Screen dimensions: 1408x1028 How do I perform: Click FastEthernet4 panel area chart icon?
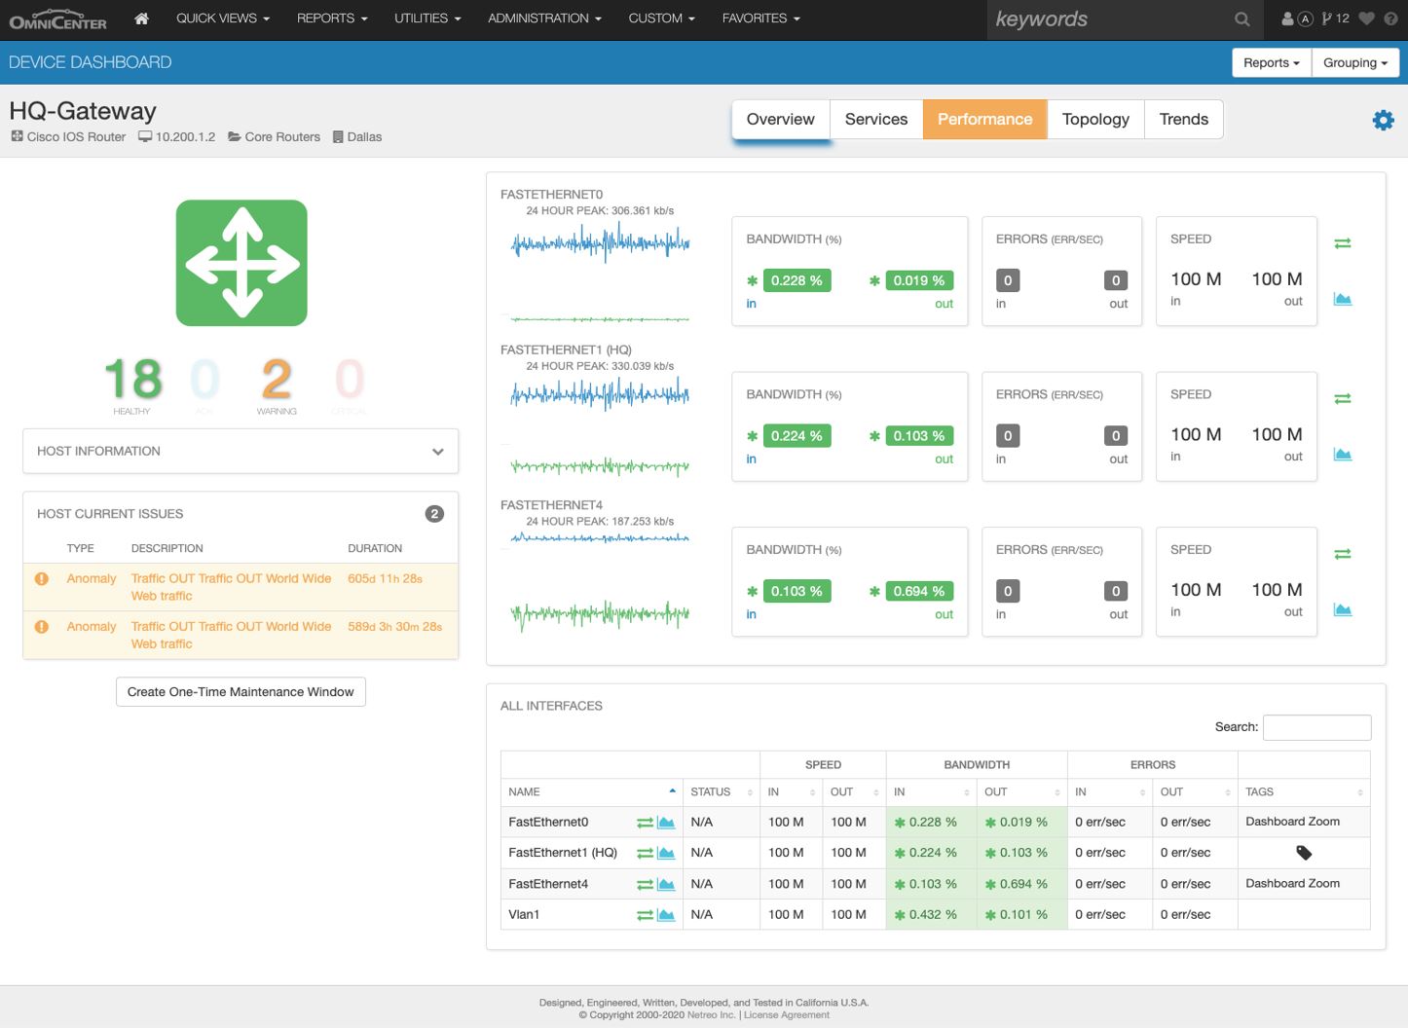coord(1342,609)
